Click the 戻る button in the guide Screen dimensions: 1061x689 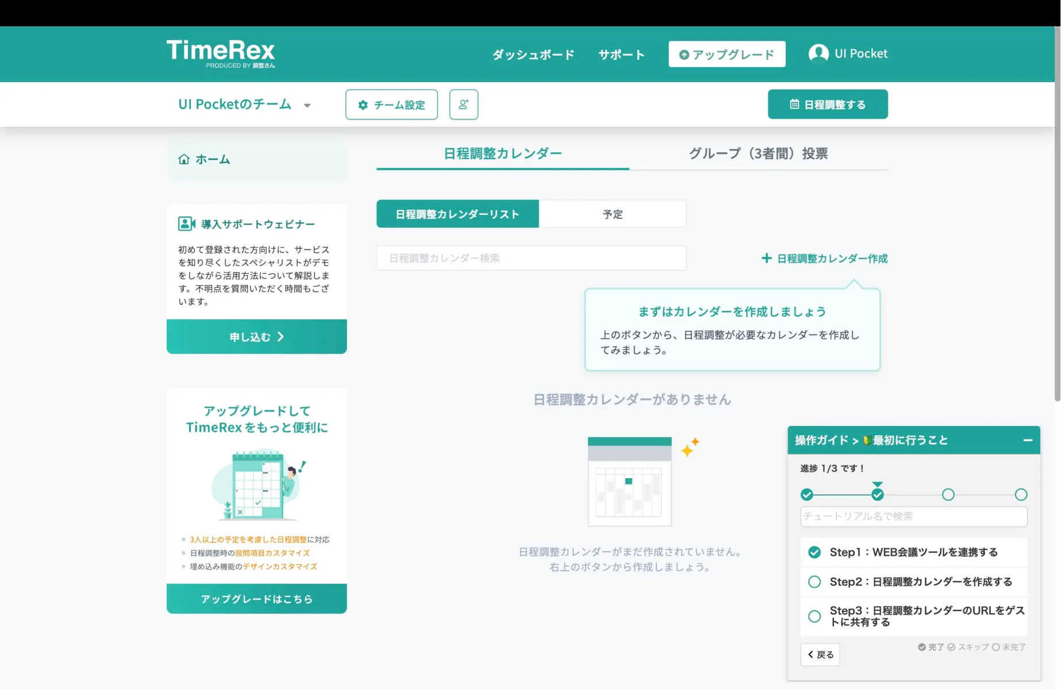820,654
